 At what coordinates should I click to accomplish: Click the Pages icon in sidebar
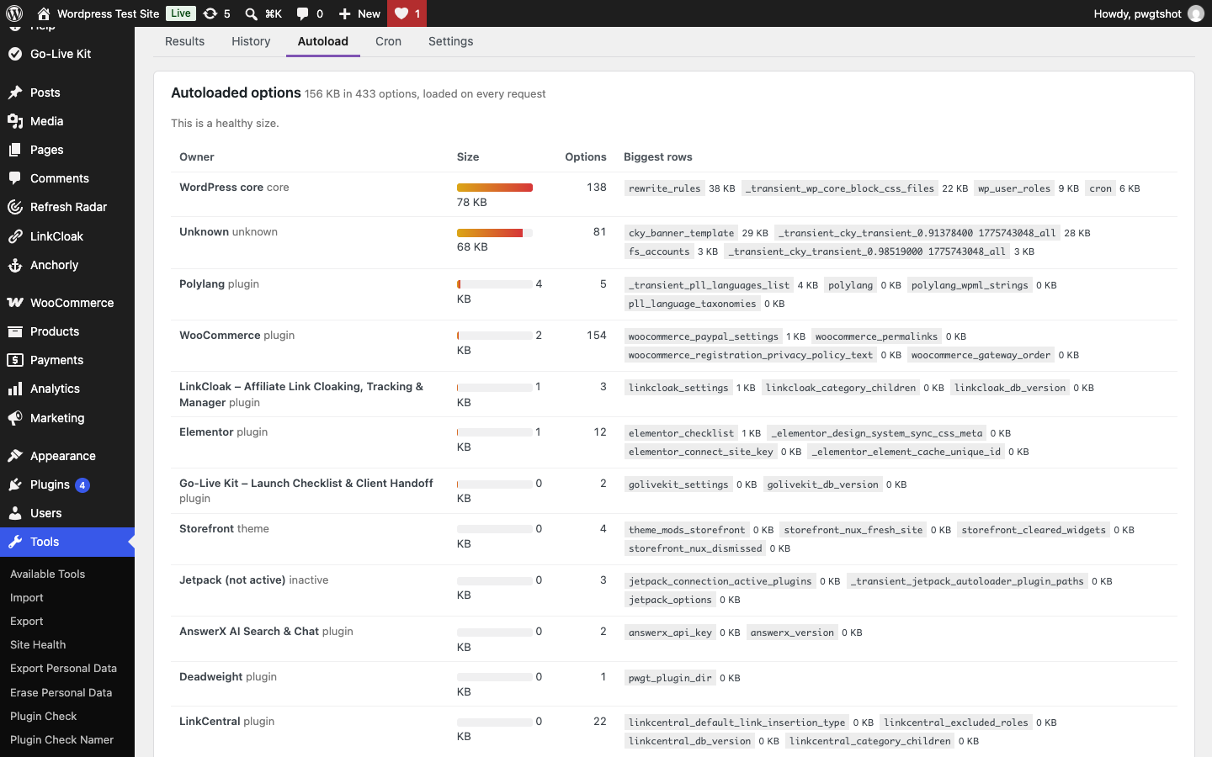coord(15,150)
